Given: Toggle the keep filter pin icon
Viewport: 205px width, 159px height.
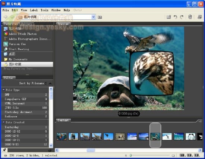Looking at the screenshot, I should point(4,150).
